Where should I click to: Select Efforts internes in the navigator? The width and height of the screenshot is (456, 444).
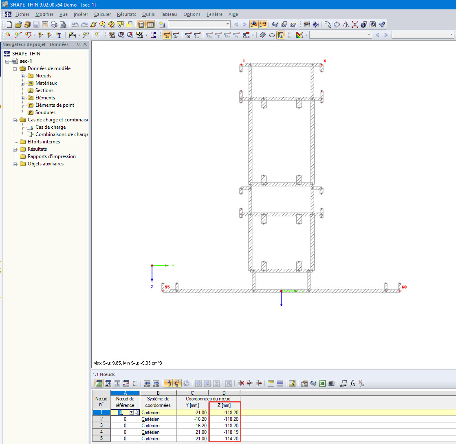point(44,142)
